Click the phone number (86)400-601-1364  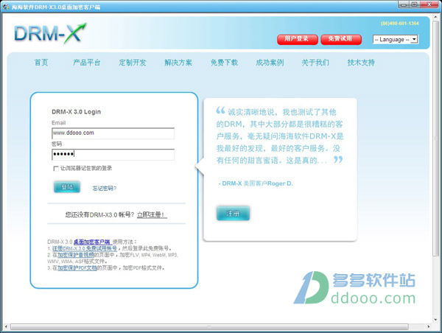click(400, 24)
